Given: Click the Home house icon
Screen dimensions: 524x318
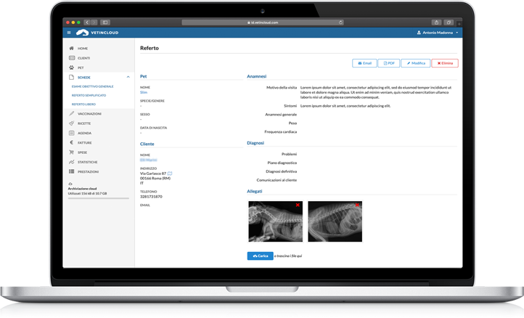Looking at the screenshot, I should tap(72, 48).
